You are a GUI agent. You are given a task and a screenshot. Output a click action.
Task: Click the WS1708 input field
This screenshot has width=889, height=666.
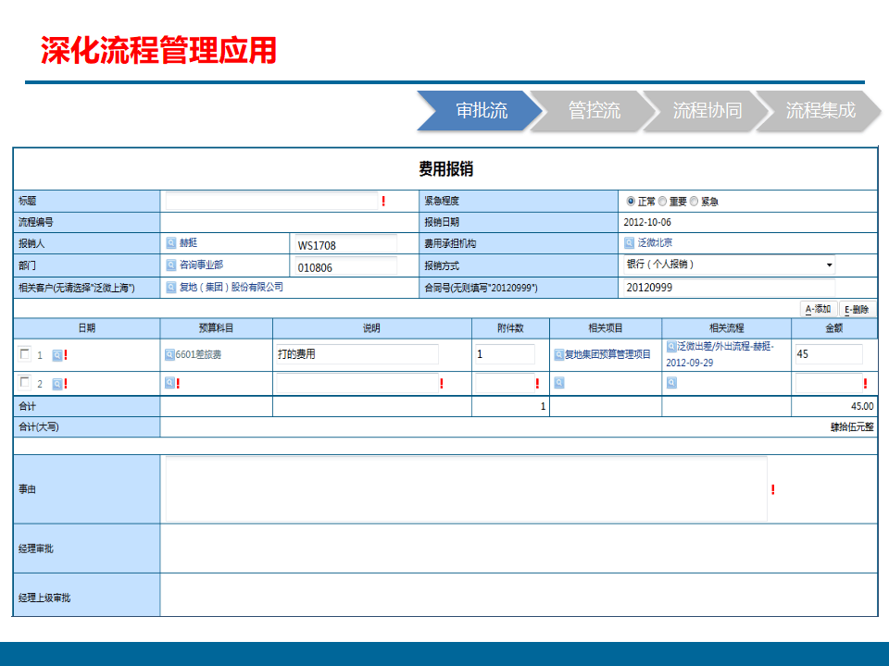point(345,245)
